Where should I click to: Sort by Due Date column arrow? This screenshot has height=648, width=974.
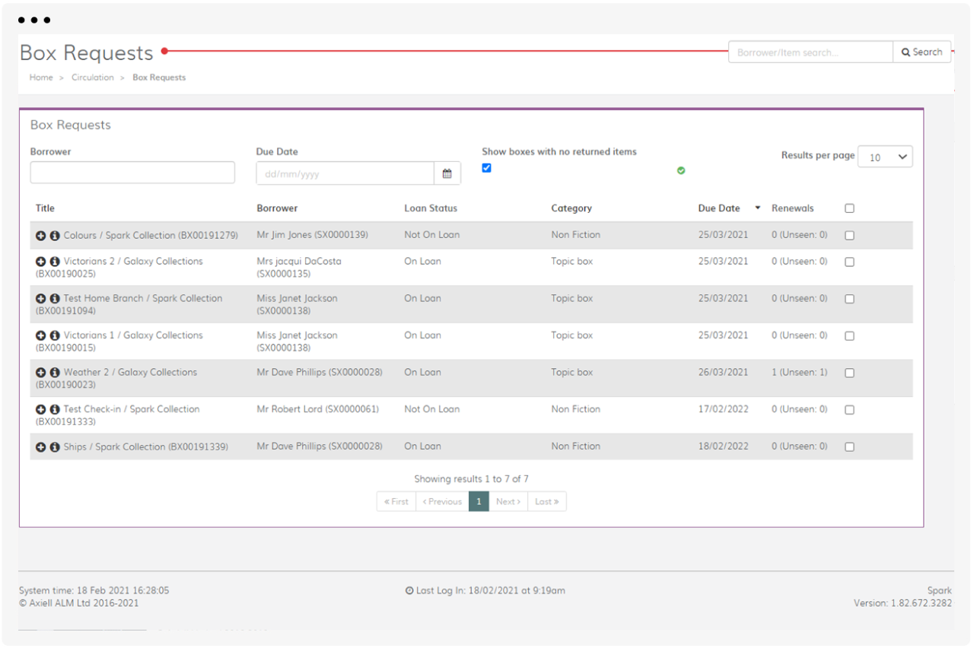pos(757,208)
